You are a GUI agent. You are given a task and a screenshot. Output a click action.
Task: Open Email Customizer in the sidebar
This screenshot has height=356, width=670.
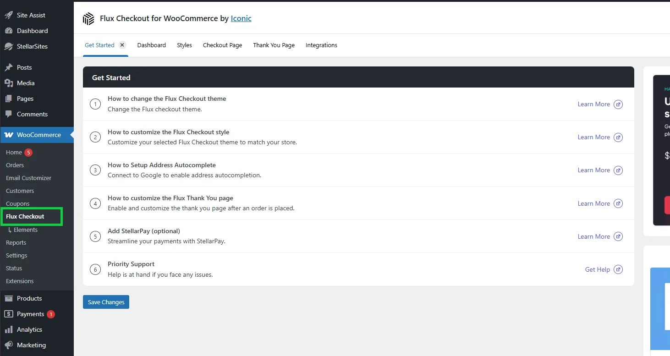click(x=28, y=178)
